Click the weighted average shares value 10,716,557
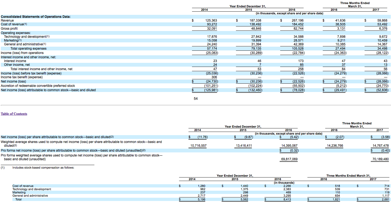 pos(198,146)
